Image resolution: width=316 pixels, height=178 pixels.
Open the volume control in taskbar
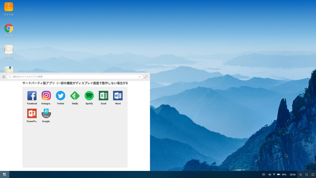pos(269,174)
